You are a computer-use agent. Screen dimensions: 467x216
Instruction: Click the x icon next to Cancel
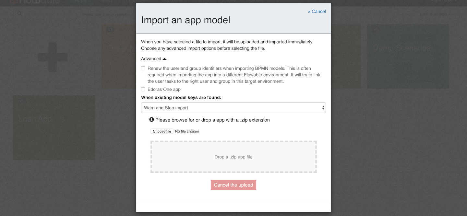click(308, 11)
